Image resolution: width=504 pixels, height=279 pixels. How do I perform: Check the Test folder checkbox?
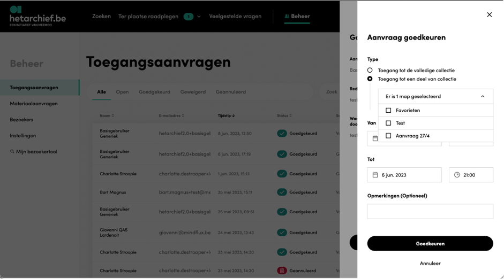388,123
